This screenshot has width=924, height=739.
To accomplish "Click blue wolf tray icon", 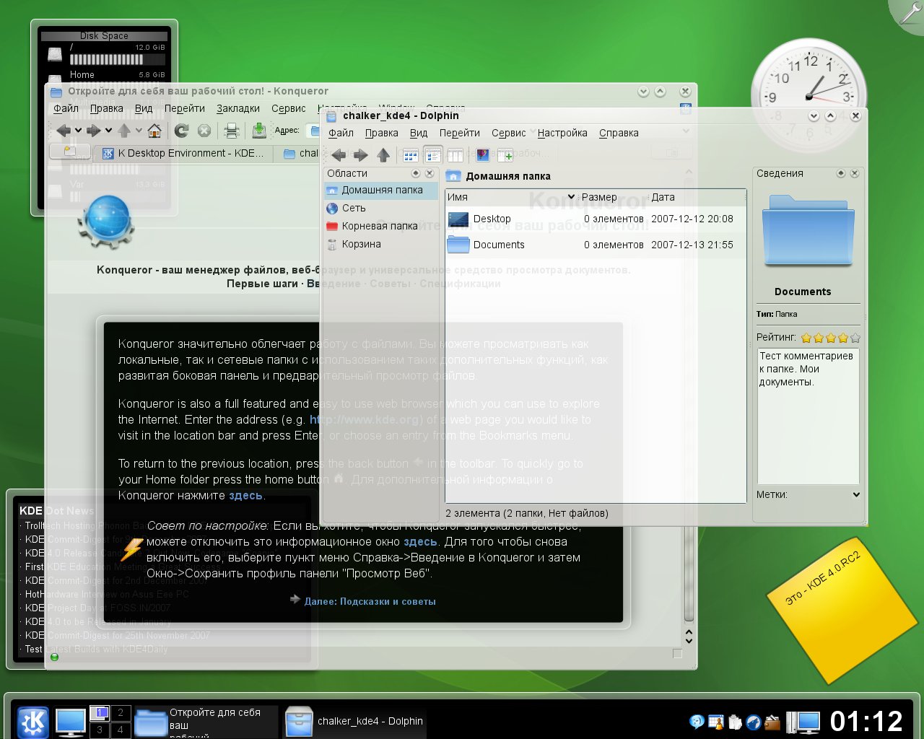I will pyautogui.click(x=754, y=722).
